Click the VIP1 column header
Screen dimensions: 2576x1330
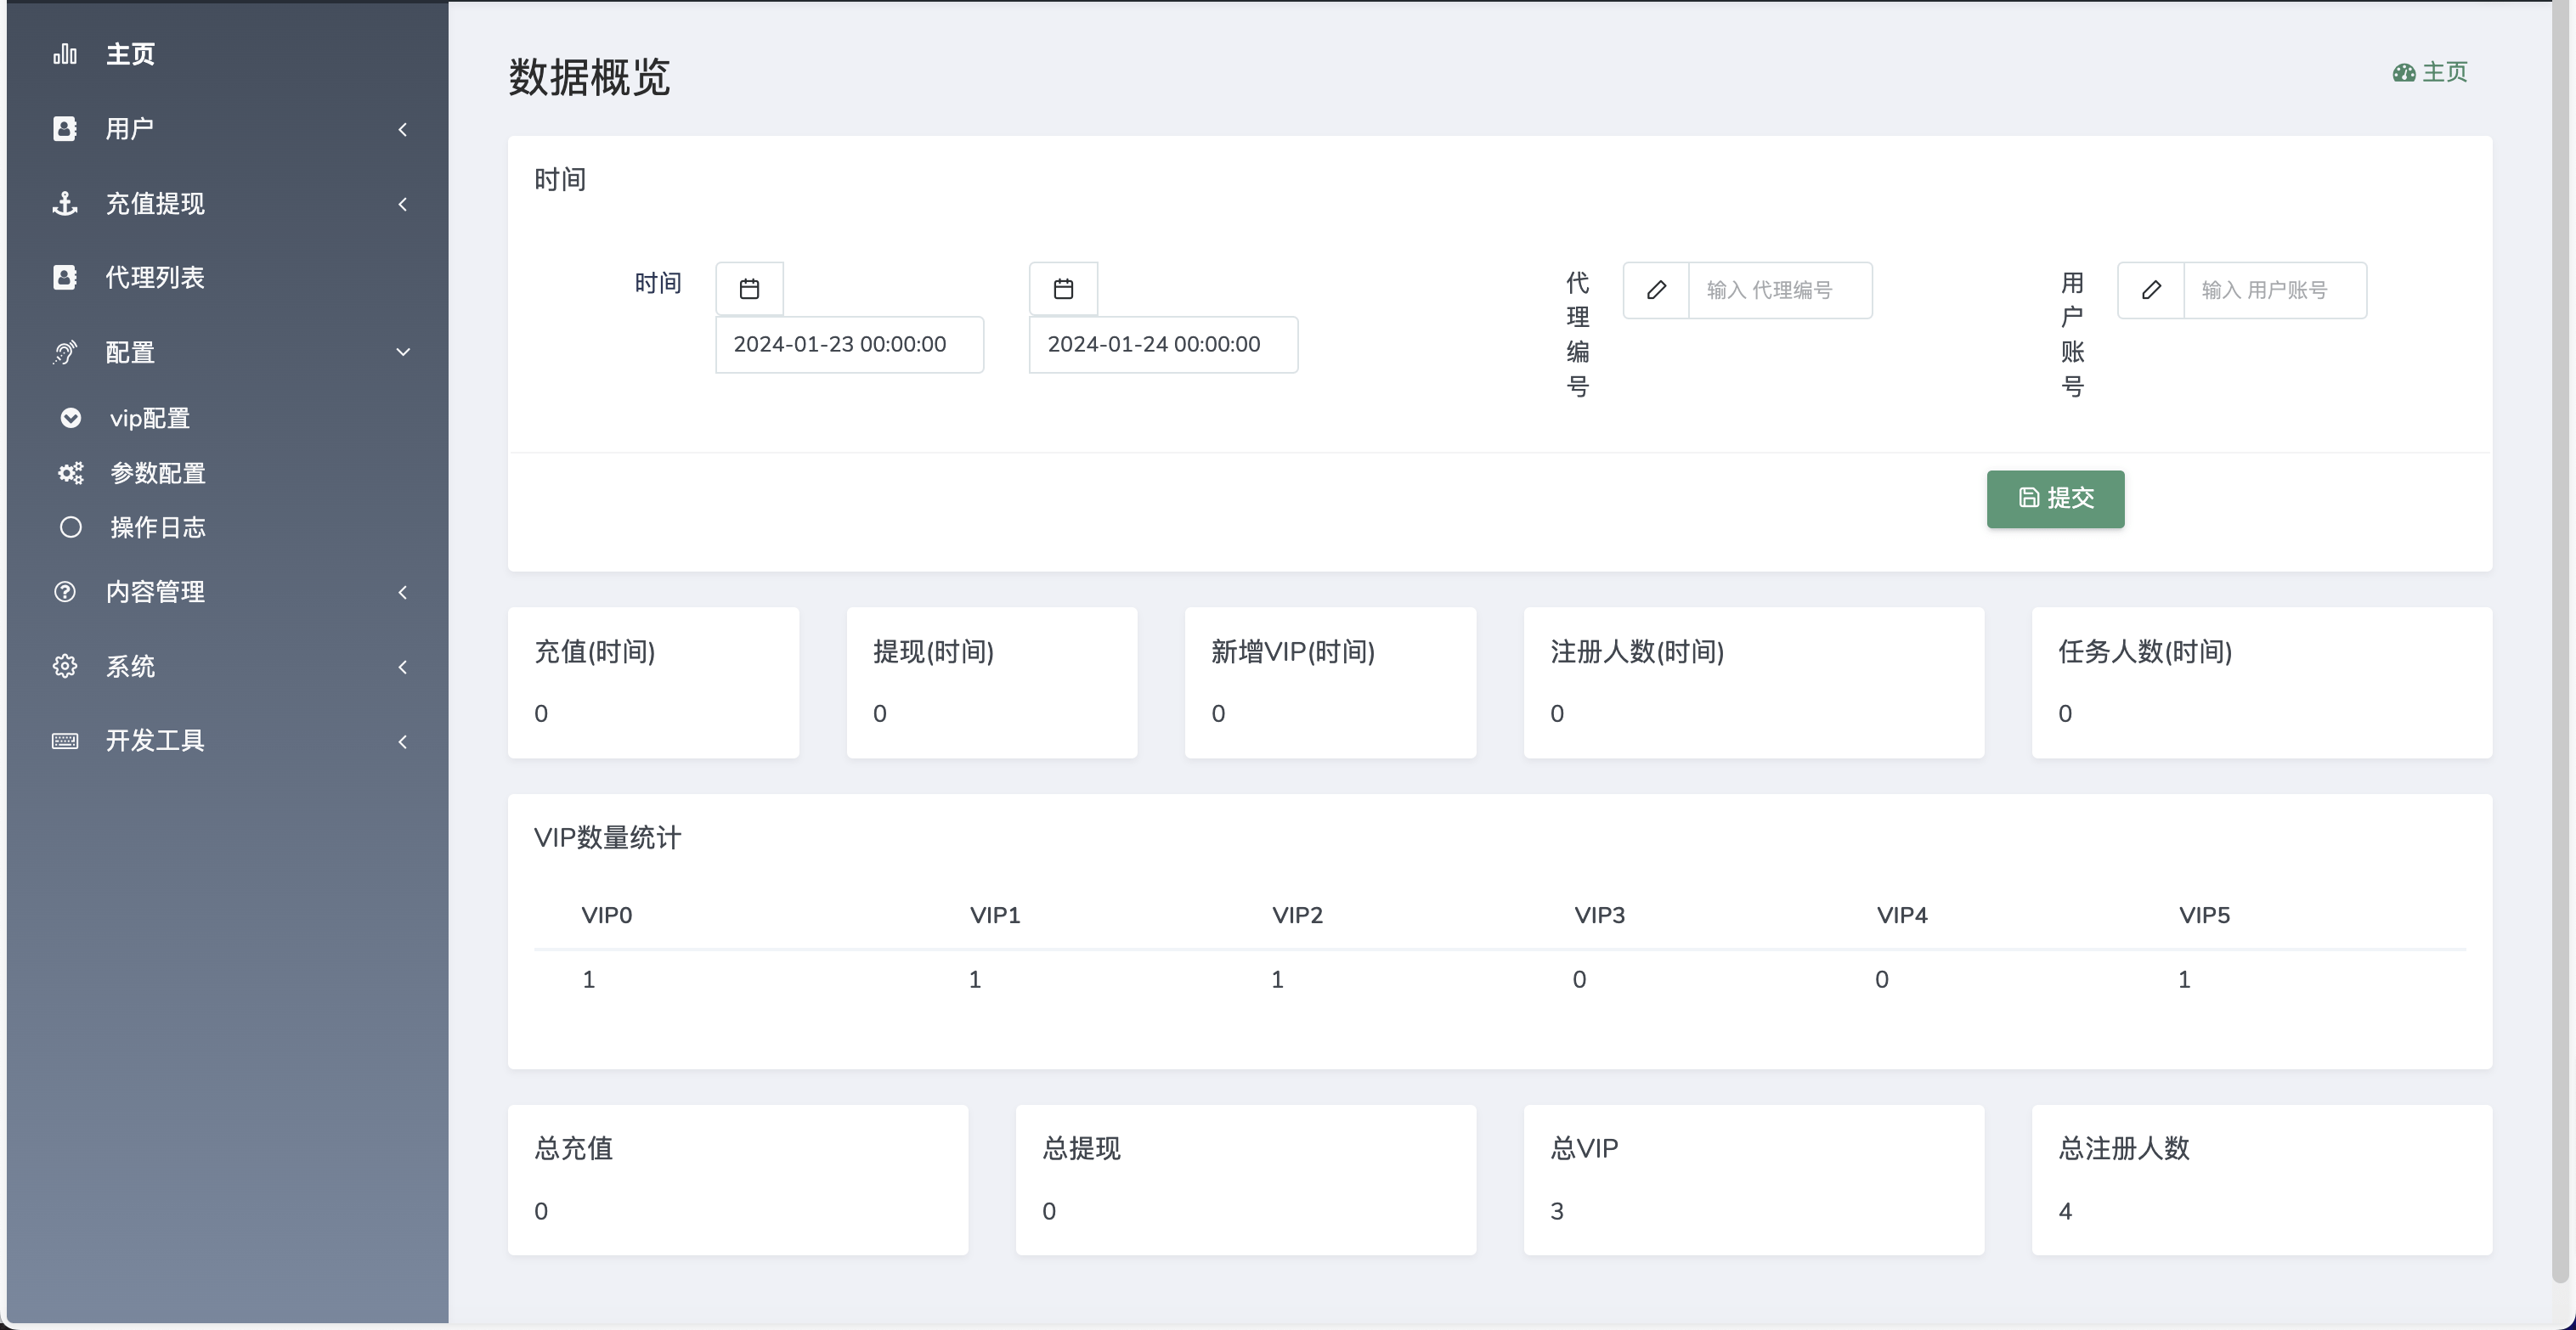pyautogui.click(x=995, y=915)
